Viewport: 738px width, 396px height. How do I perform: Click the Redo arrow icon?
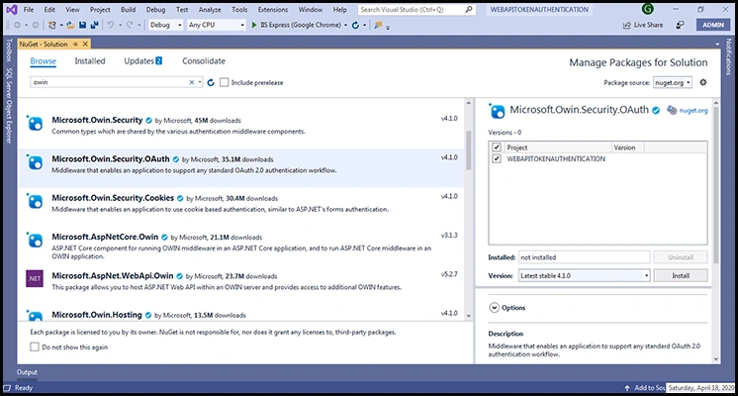pyautogui.click(x=130, y=25)
